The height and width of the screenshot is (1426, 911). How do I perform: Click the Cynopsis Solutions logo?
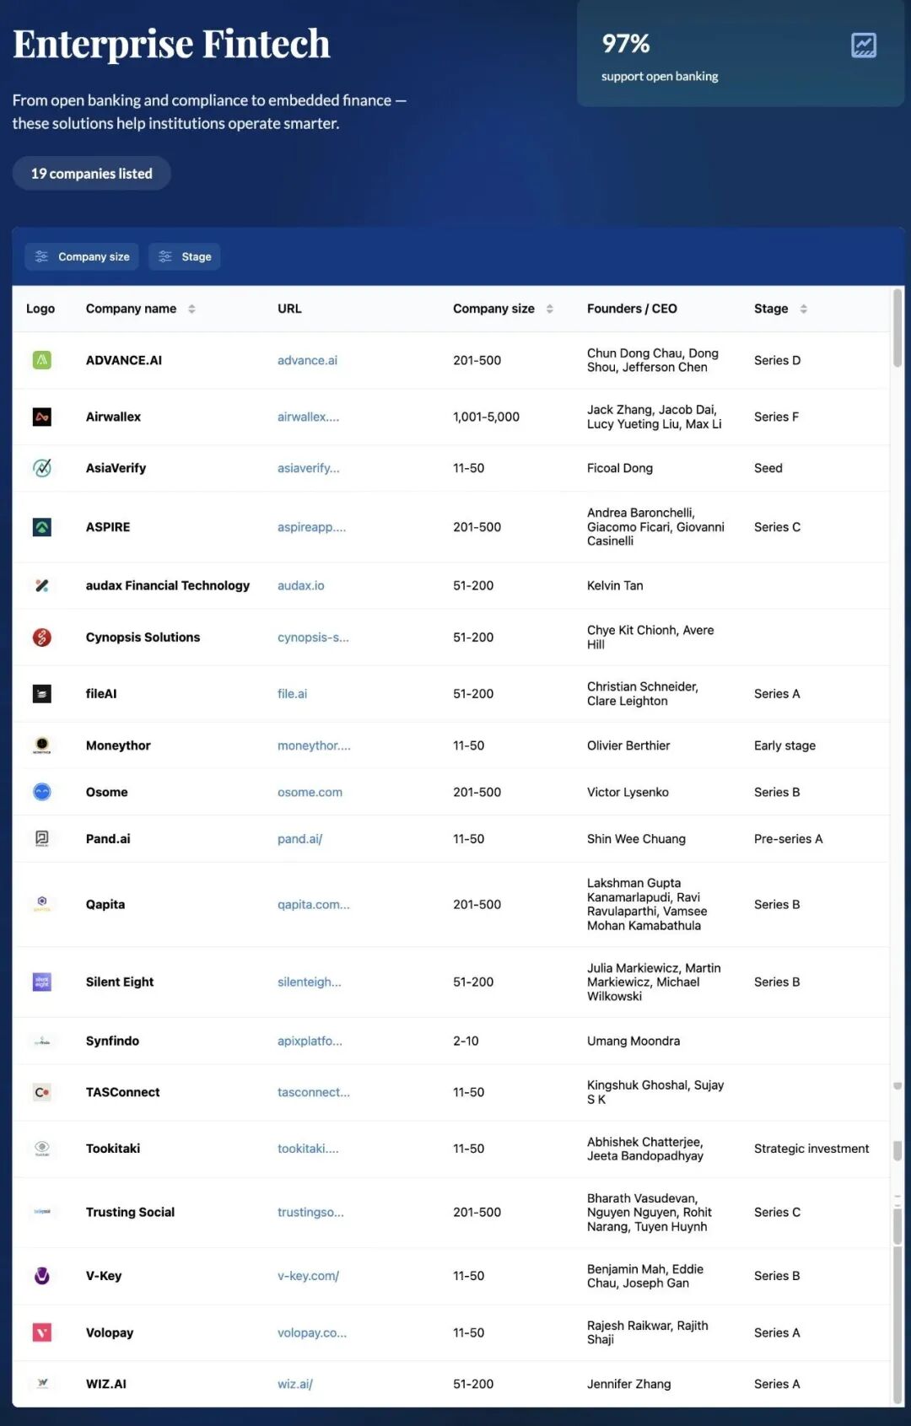pyautogui.click(x=41, y=638)
